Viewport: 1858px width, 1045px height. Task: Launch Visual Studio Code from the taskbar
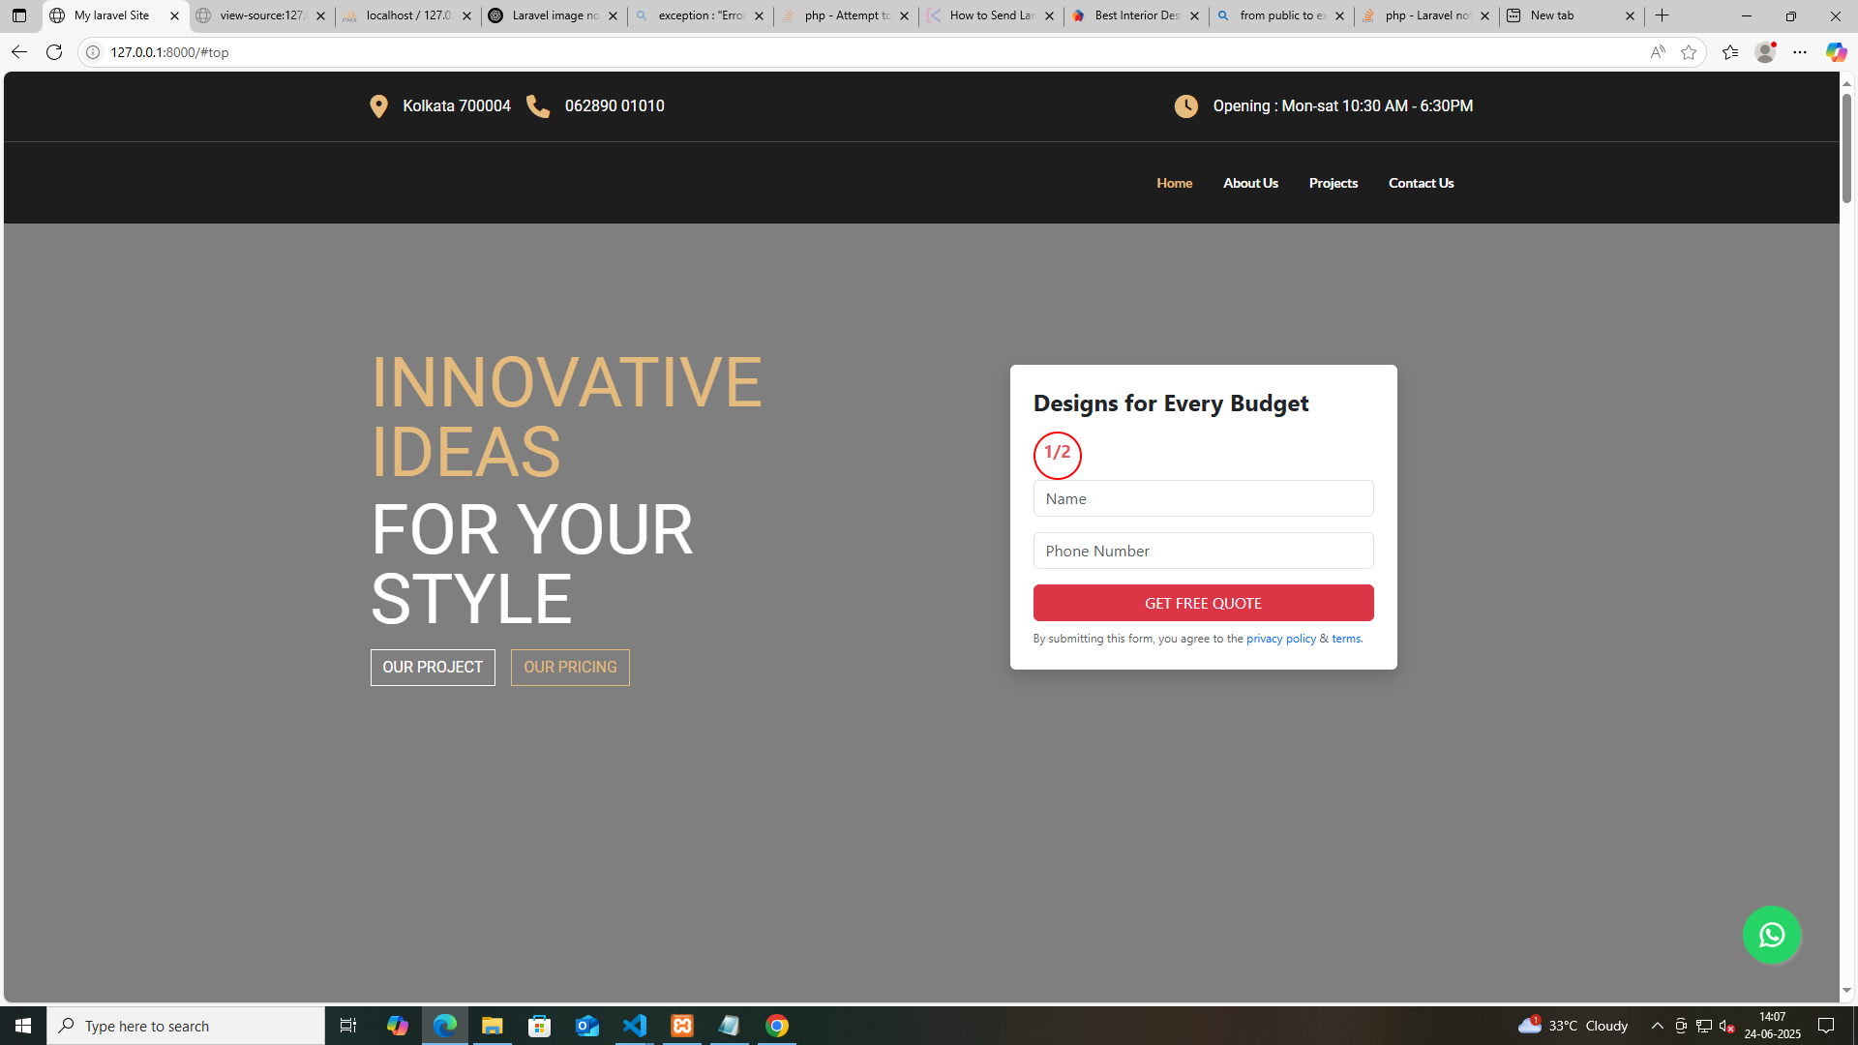(x=635, y=1026)
